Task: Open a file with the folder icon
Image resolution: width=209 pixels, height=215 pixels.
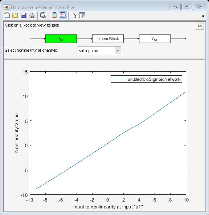Action: (x=15, y=15)
